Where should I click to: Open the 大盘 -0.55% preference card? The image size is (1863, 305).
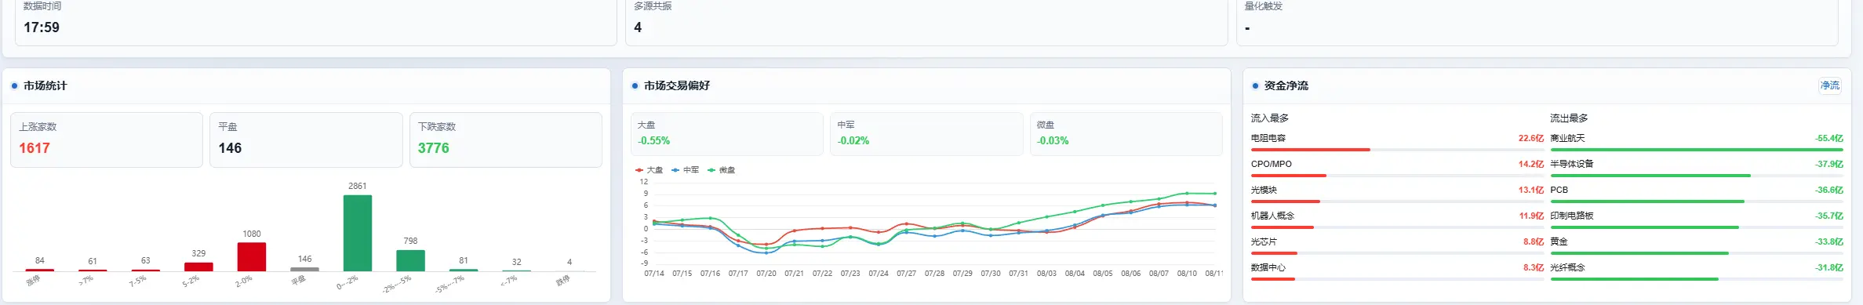click(x=727, y=133)
